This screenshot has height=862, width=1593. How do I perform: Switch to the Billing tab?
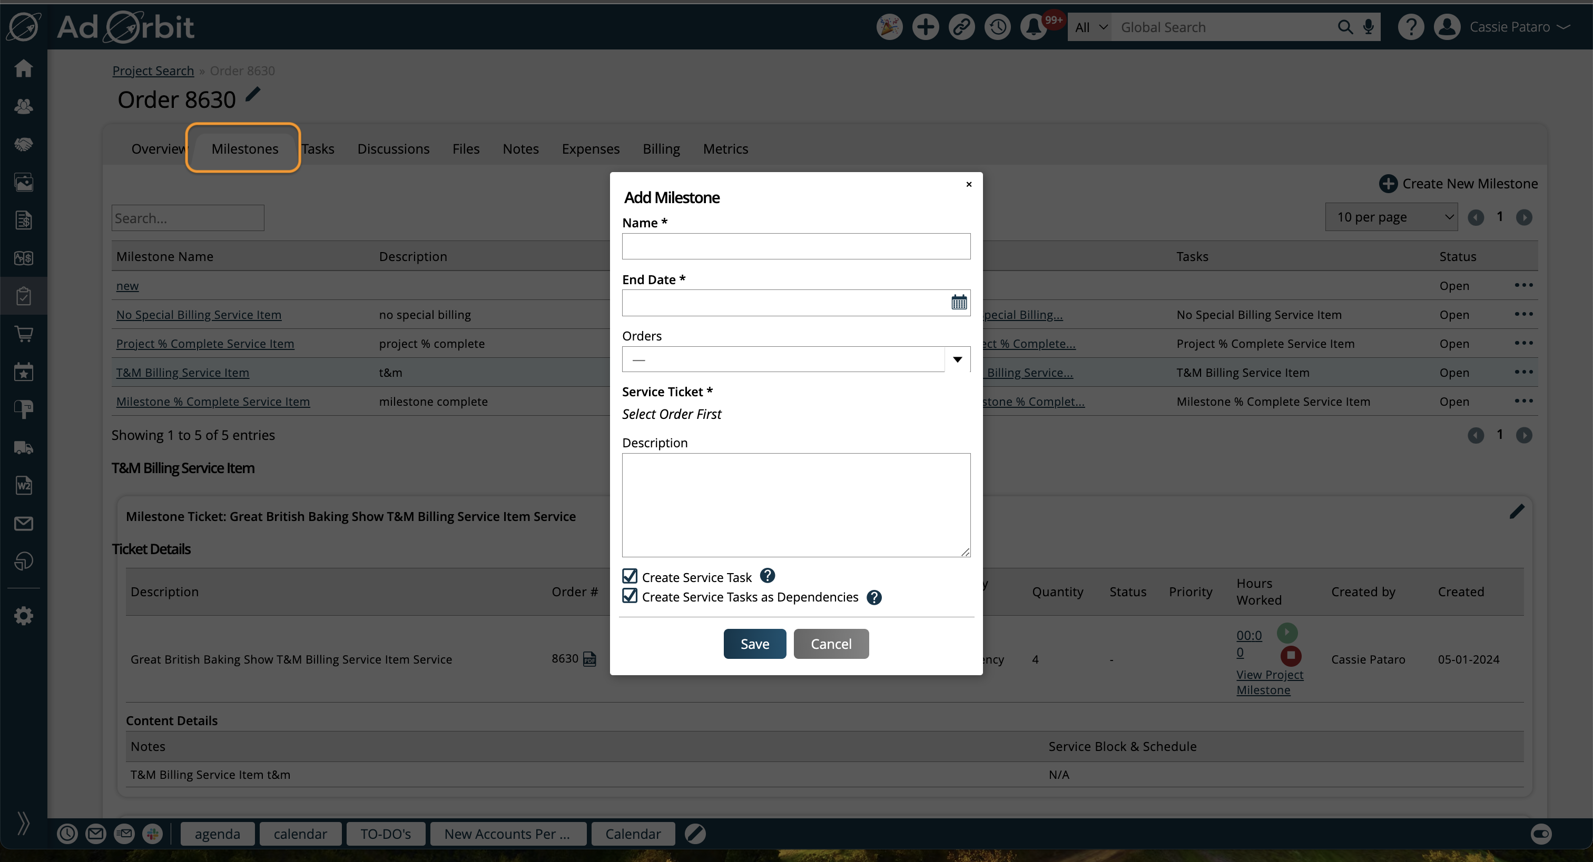coord(661,149)
